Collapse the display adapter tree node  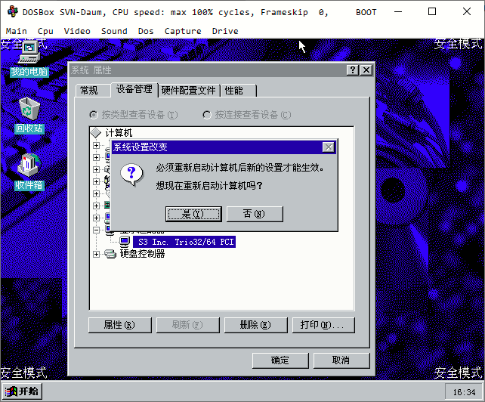coord(96,230)
